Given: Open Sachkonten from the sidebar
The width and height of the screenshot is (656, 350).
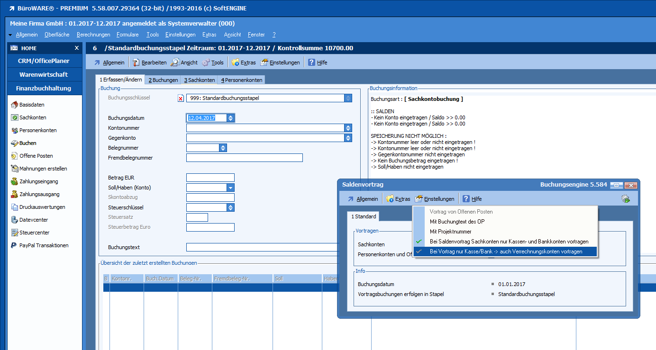Looking at the screenshot, I should coord(33,117).
